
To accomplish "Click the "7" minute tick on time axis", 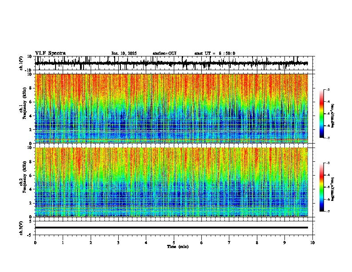I will tap(229, 243).
